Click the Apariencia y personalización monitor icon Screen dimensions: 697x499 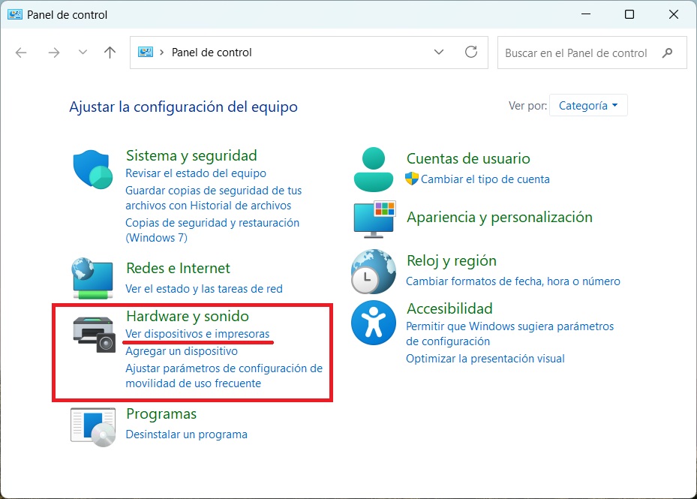click(373, 219)
